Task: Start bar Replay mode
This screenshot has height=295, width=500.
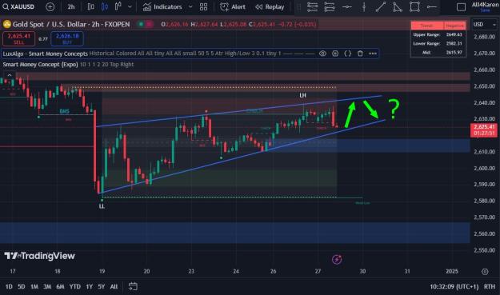Action: (x=270, y=6)
